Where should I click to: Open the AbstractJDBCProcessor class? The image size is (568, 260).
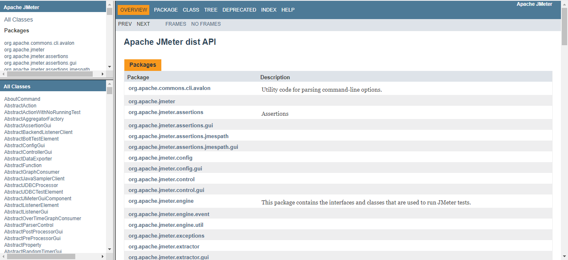coord(31,185)
